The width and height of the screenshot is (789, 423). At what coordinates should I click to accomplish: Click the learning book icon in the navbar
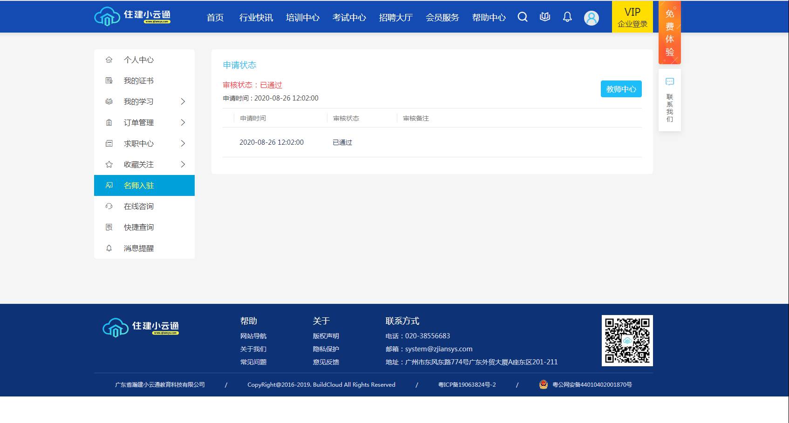pos(544,17)
